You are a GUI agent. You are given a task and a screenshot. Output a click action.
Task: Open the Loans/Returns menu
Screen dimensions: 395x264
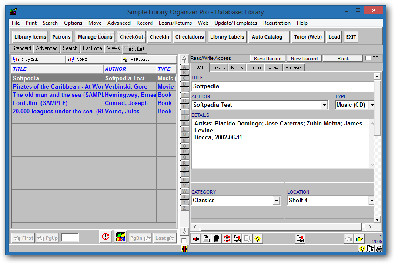(x=175, y=23)
